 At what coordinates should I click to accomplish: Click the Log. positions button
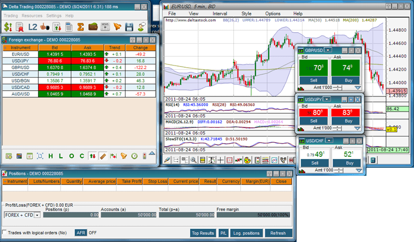(x=246, y=233)
